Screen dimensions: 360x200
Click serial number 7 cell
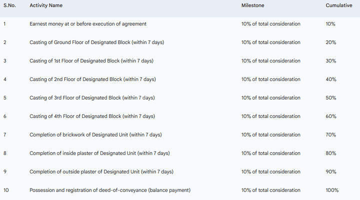pyautogui.click(x=5, y=135)
